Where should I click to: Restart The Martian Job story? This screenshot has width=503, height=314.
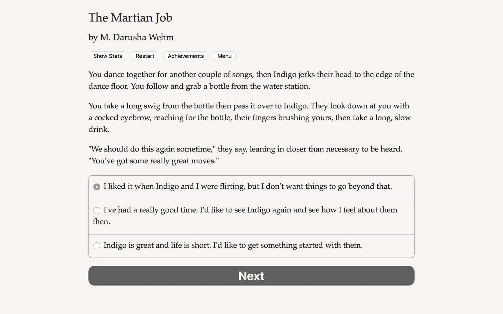[145, 56]
